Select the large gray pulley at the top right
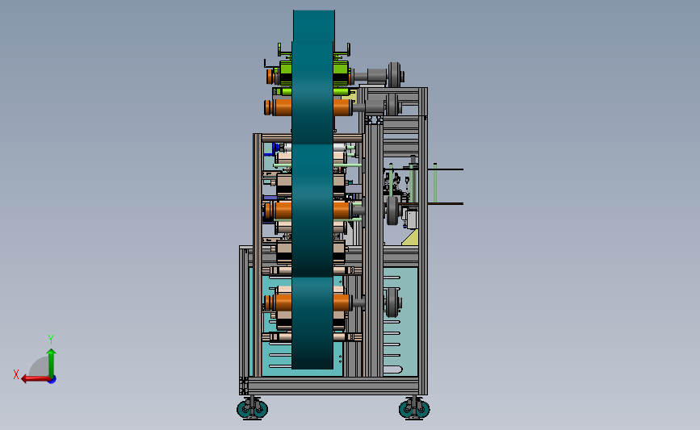700x430 pixels. (x=394, y=75)
